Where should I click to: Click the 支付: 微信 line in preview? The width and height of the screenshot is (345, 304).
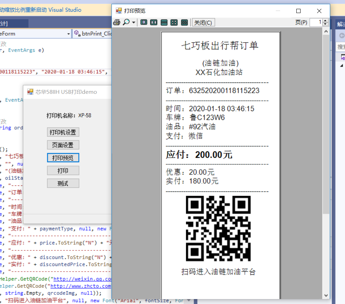pos(184,136)
